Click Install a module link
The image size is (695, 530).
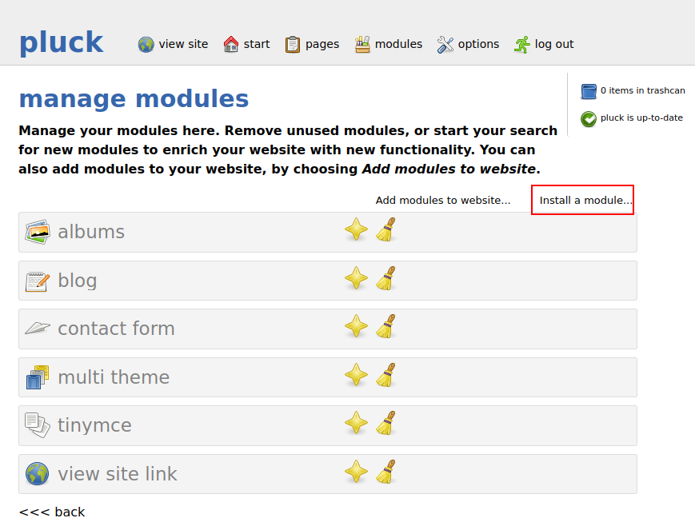(x=585, y=200)
